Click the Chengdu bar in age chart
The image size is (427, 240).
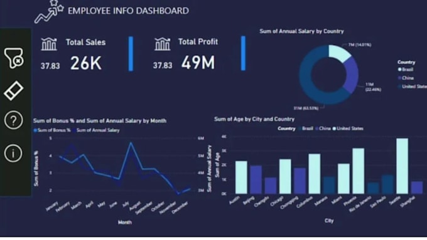[271, 185]
